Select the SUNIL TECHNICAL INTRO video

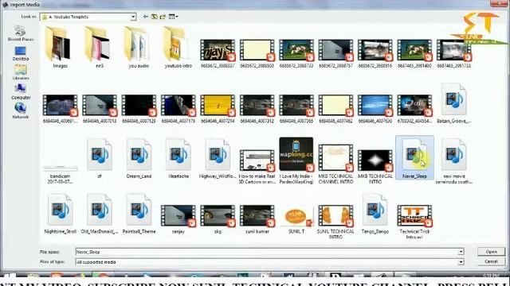(x=335, y=222)
